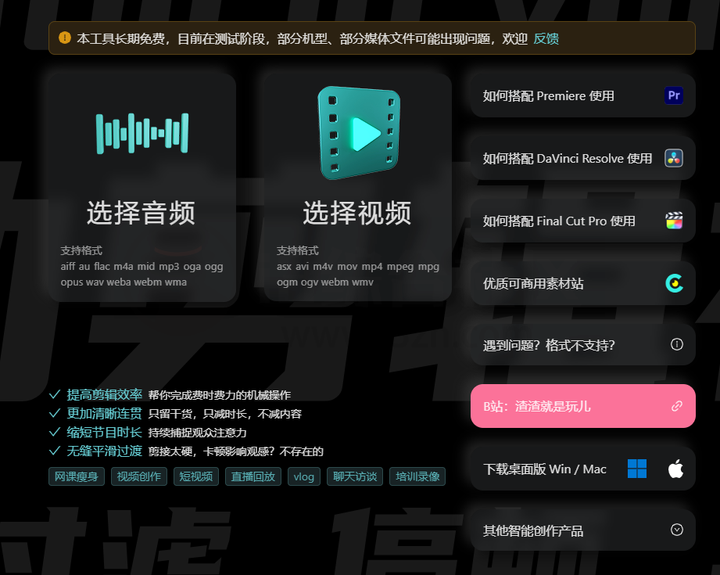The height and width of the screenshot is (575, 720).
Task: Open 遇到问题？格式不支持？ help
Action: [582, 345]
